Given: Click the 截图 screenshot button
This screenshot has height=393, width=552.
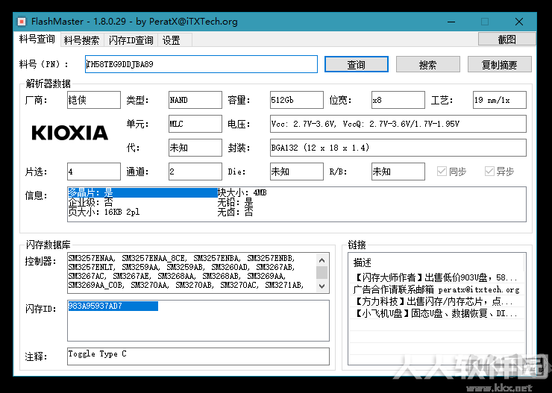Looking at the screenshot, I should tap(506, 40).
